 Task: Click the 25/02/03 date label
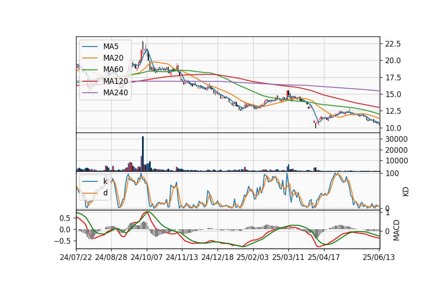[x=253, y=257]
